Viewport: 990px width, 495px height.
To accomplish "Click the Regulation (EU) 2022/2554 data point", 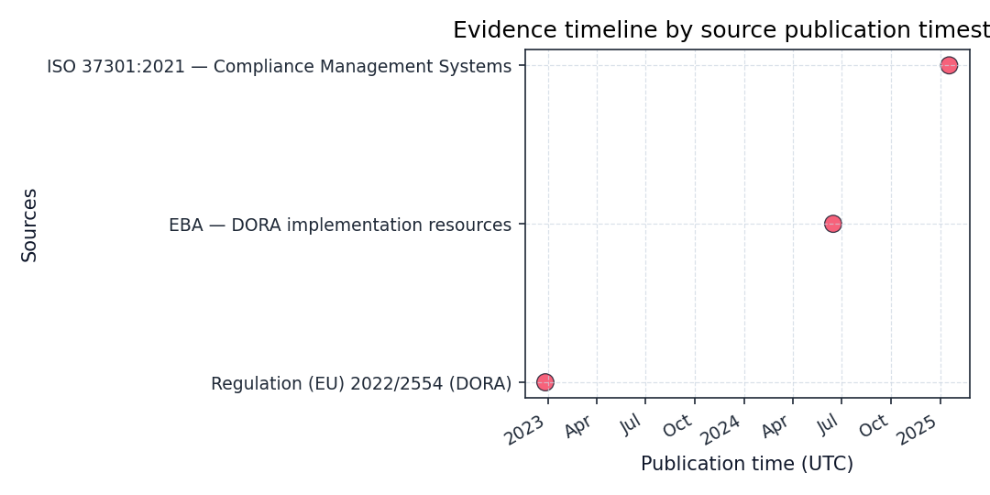I will tap(544, 382).
